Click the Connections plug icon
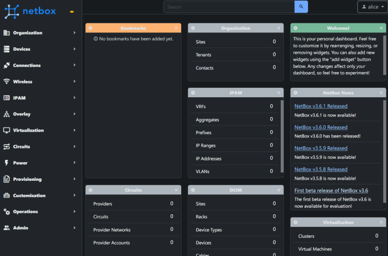 (x=7, y=65)
